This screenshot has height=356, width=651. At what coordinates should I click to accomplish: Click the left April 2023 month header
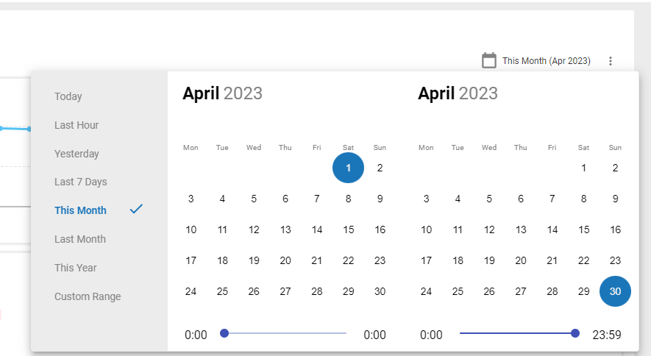[x=222, y=93]
